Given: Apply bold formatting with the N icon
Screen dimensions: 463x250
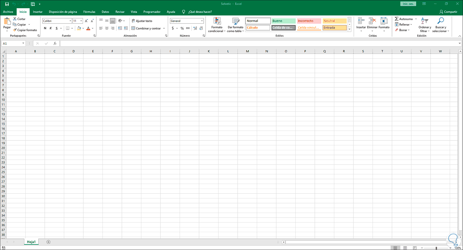Looking at the screenshot, I should pos(45,28).
